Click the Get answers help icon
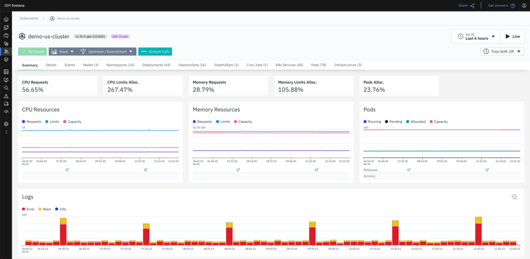 click(513, 6)
